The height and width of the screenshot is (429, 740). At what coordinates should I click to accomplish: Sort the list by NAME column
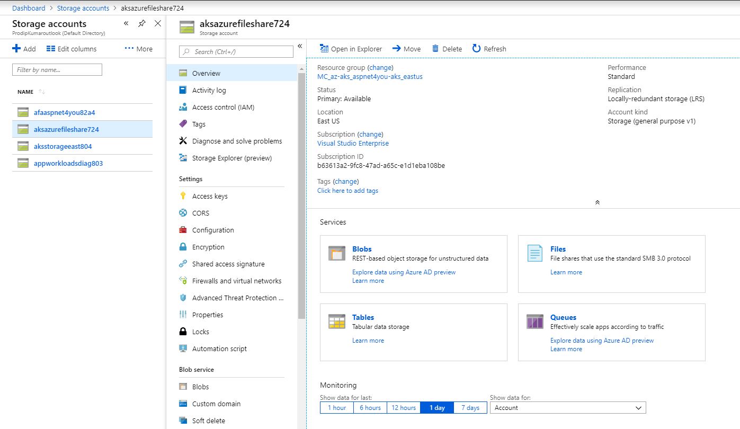coord(31,92)
